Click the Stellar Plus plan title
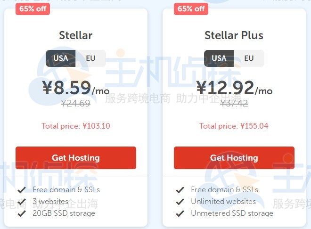 point(234,35)
